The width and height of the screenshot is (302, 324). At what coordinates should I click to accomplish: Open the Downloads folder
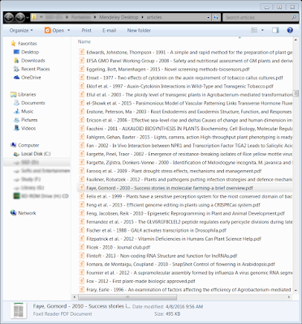pyautogui.click(x=33, y=61)
